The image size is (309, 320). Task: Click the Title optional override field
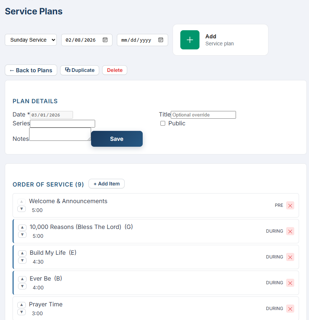click(x=203, y=115)
